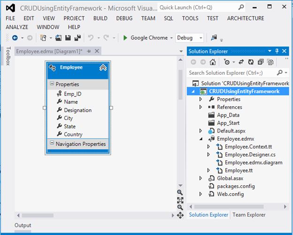Click the Show All Files icon
This screenshot has width=293, height=235.
270,62
